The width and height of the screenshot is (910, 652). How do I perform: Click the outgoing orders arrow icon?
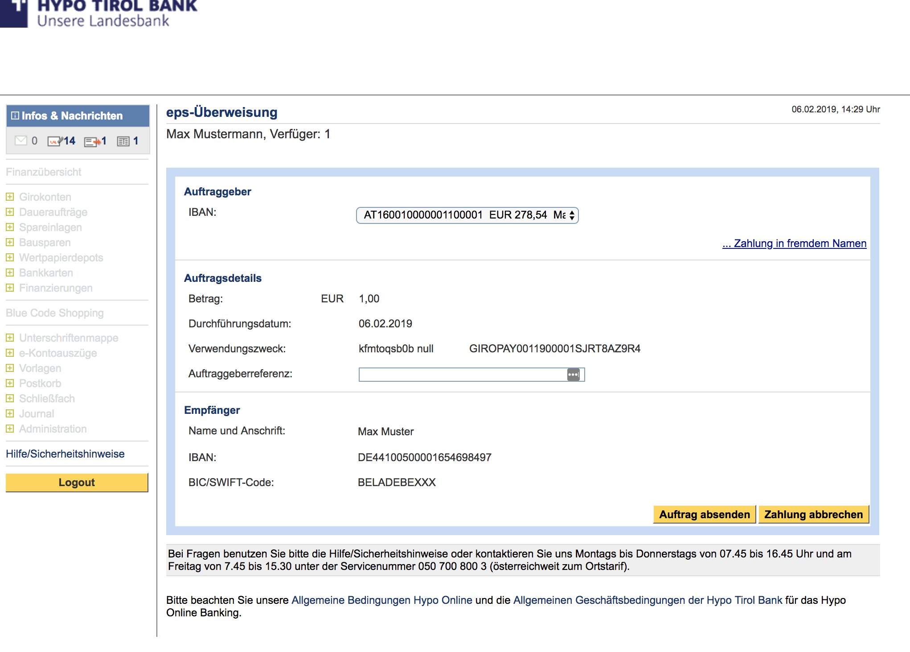click(x=92, y=141)
